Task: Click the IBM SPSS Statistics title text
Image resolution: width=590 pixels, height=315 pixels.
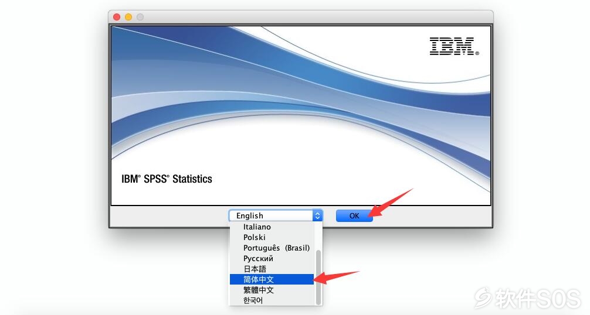Action: pyautogui.click(x=167, y=179)
